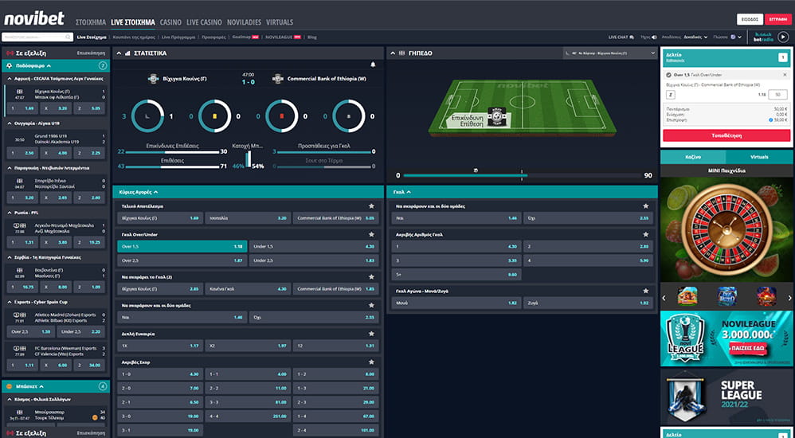The image size is (795, 438).
Task: Open the LIVE CASINO main menu
Action: point(205,22)
